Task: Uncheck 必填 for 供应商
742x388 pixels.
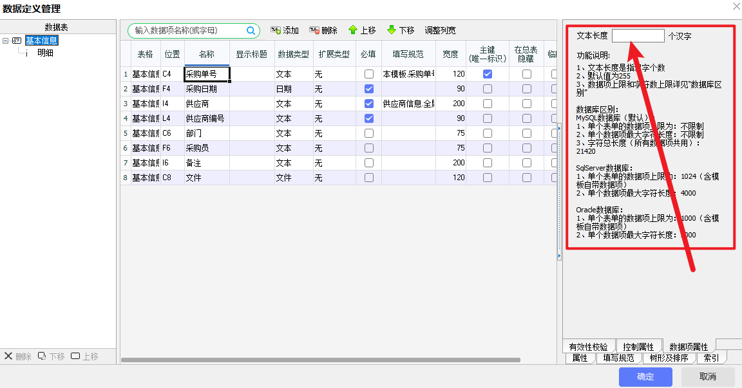Action: point(369,104)
